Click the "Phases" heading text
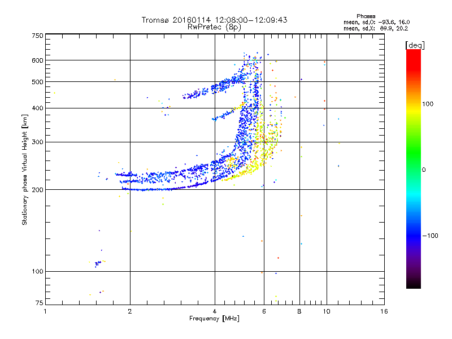Screen dimensions: 452x339 366,16
